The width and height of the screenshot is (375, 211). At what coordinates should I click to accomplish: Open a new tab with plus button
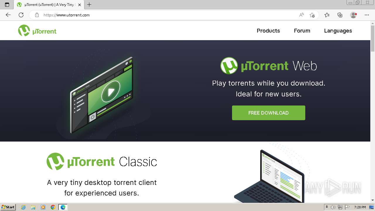pos(89,5)
